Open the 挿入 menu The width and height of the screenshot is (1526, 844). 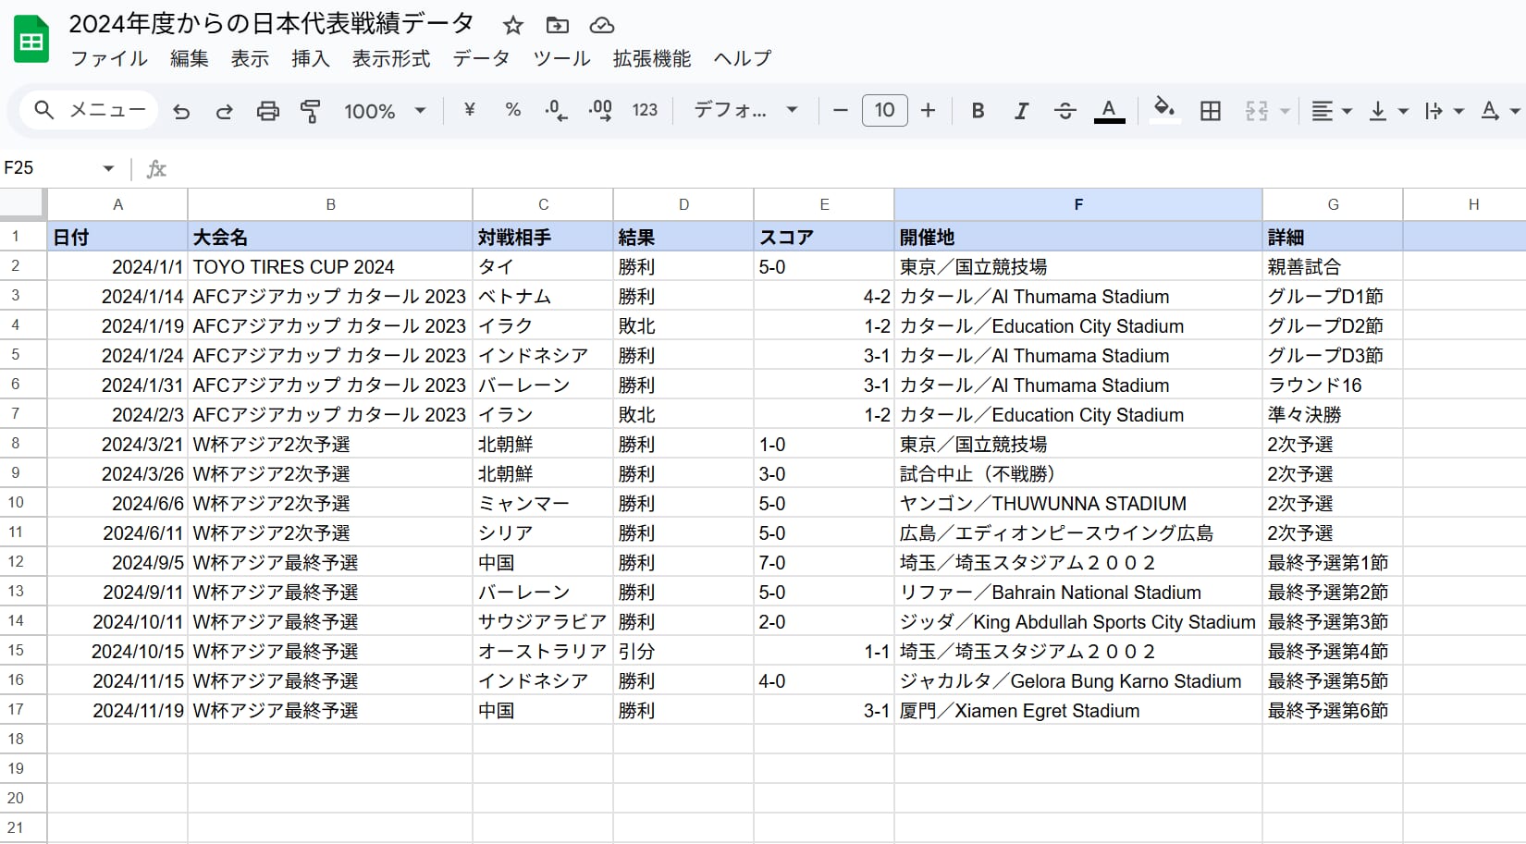click(x=311, y=58)
